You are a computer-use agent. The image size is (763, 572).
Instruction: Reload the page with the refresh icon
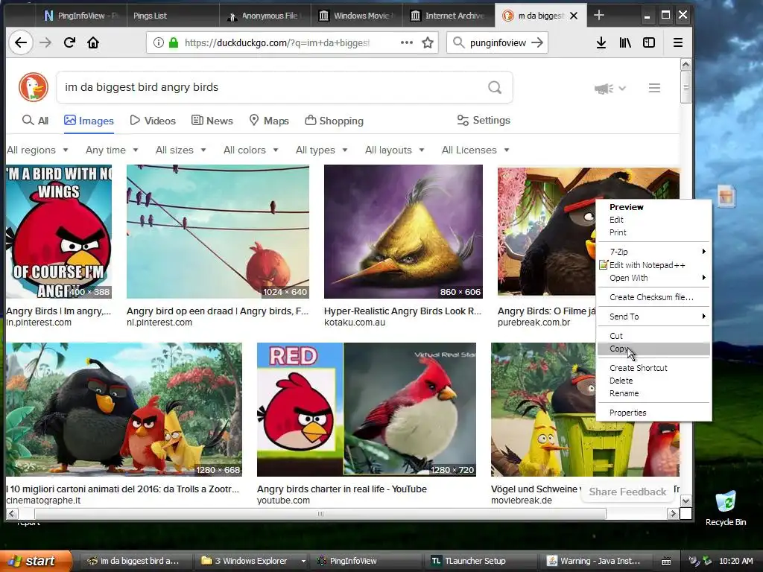(69, 42)
